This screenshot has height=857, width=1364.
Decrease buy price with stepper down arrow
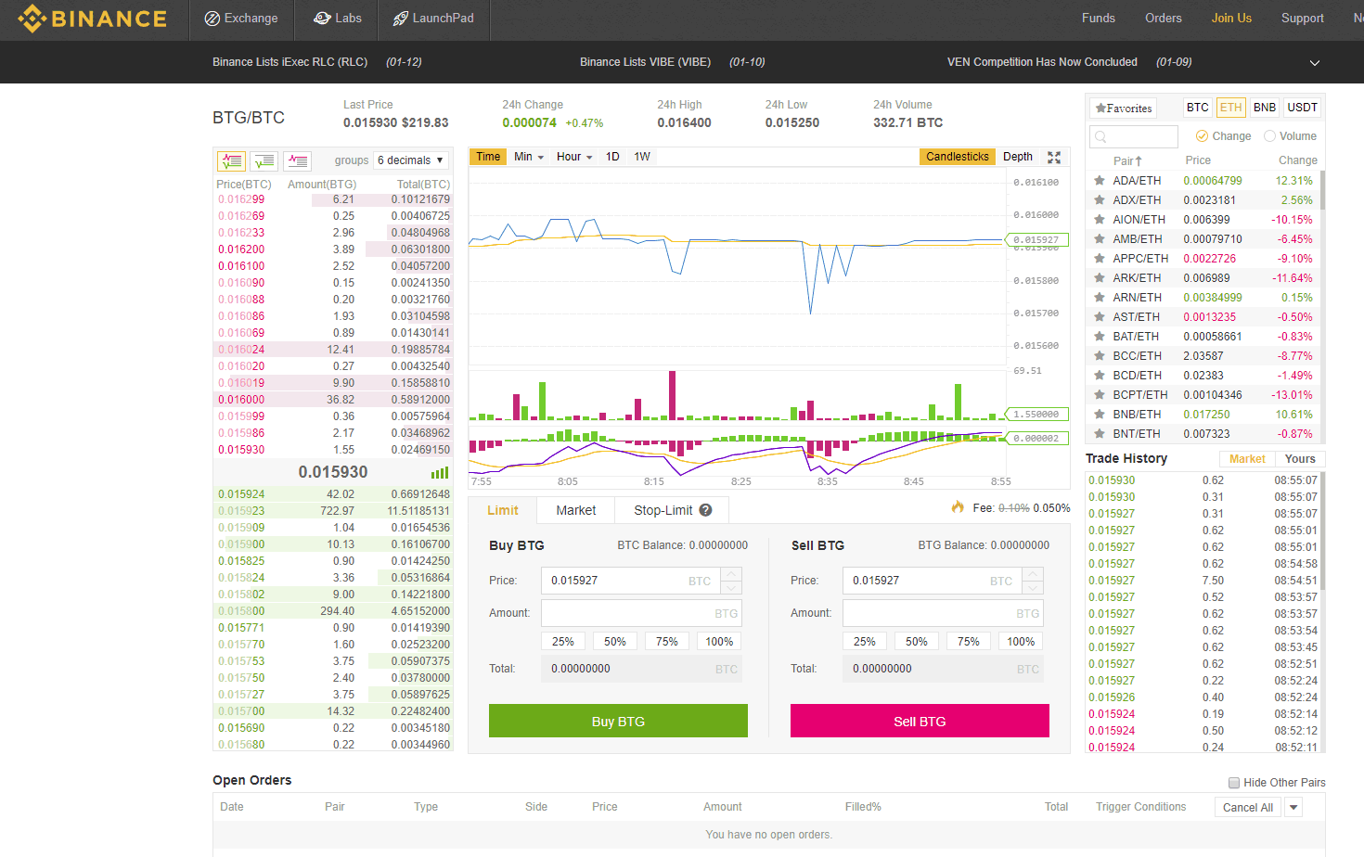click(x=731, y=588)
